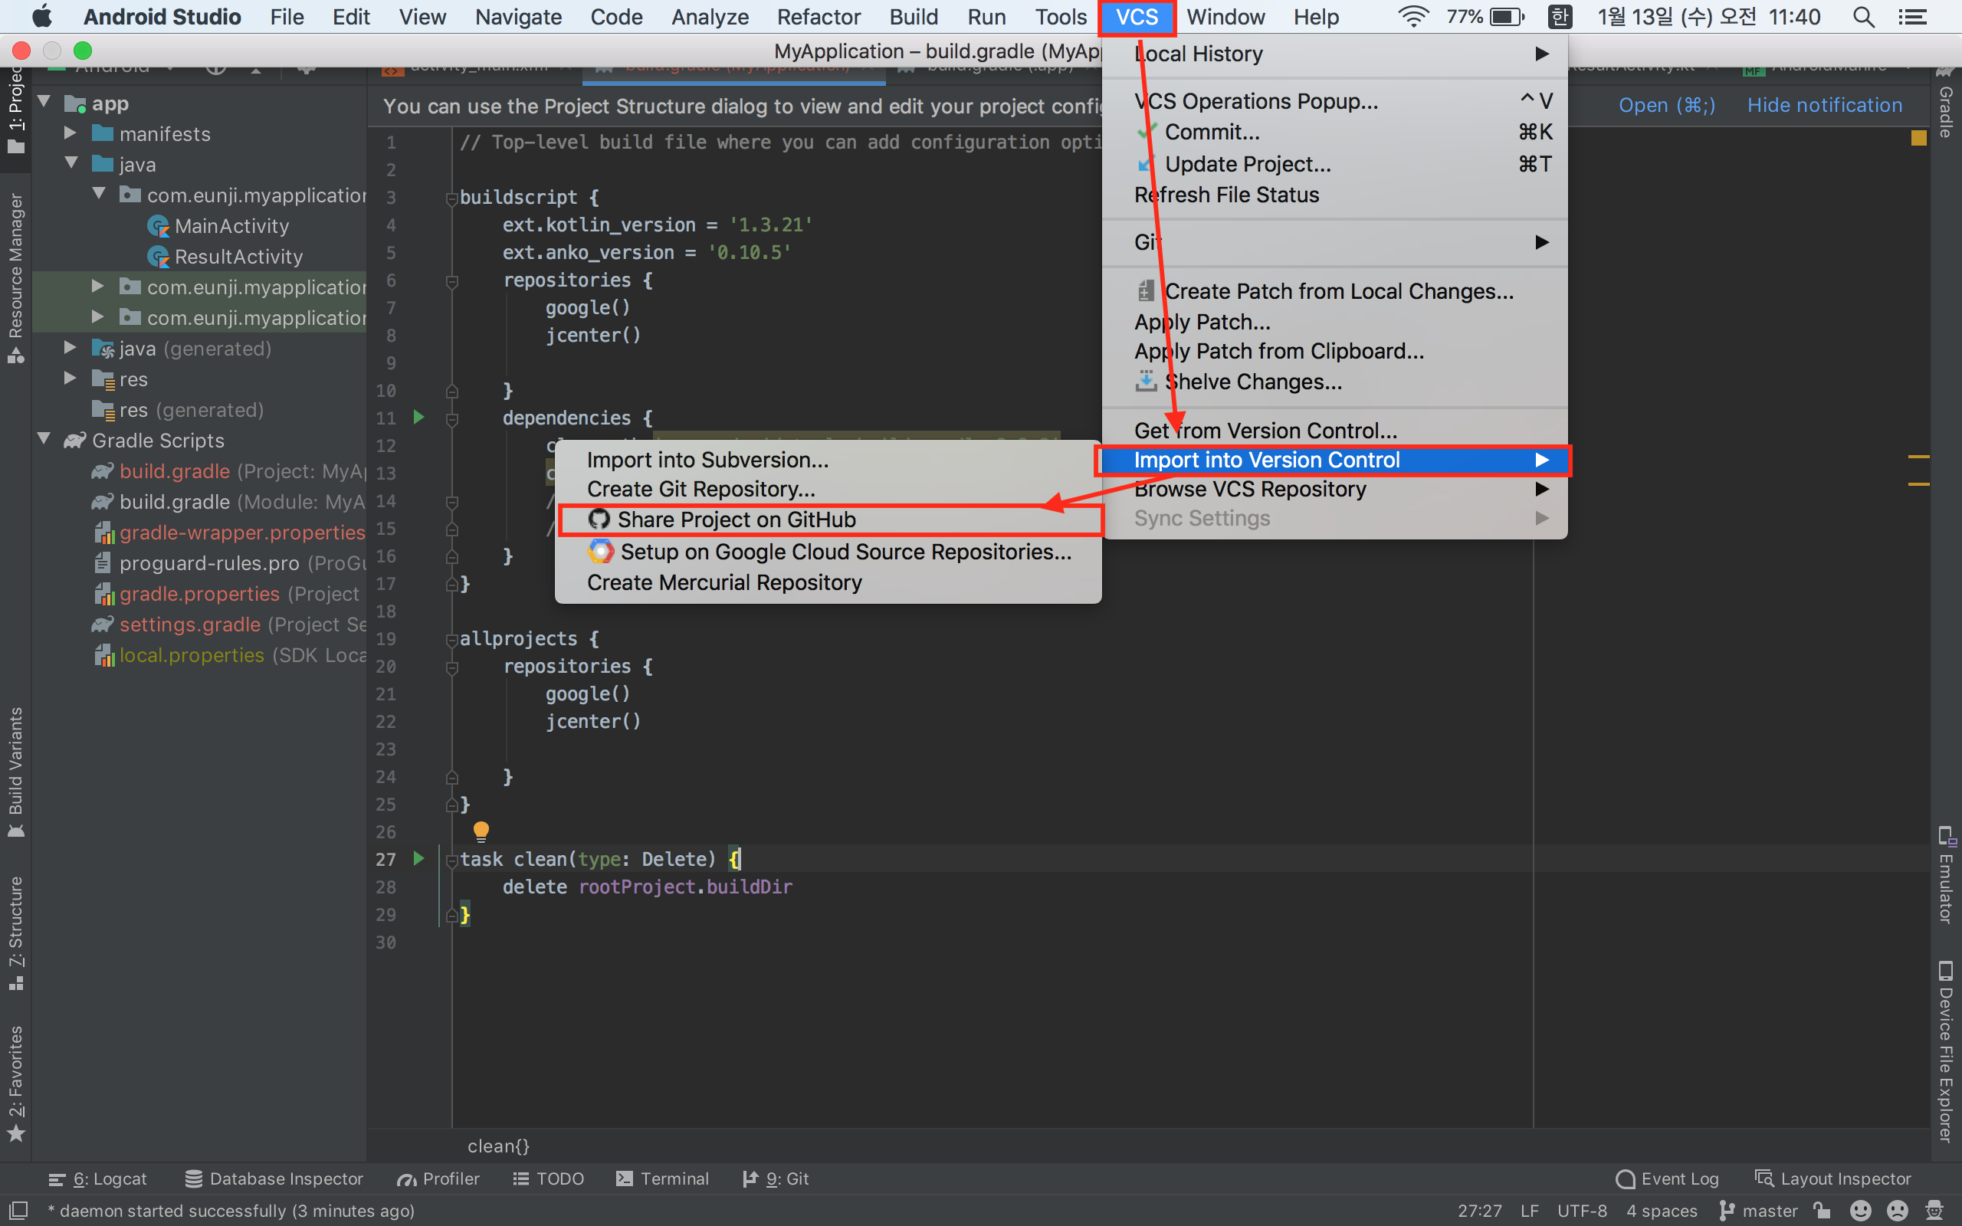
Task: Click run gutter arrow beside task clean
Action: (x=418, y=858)
